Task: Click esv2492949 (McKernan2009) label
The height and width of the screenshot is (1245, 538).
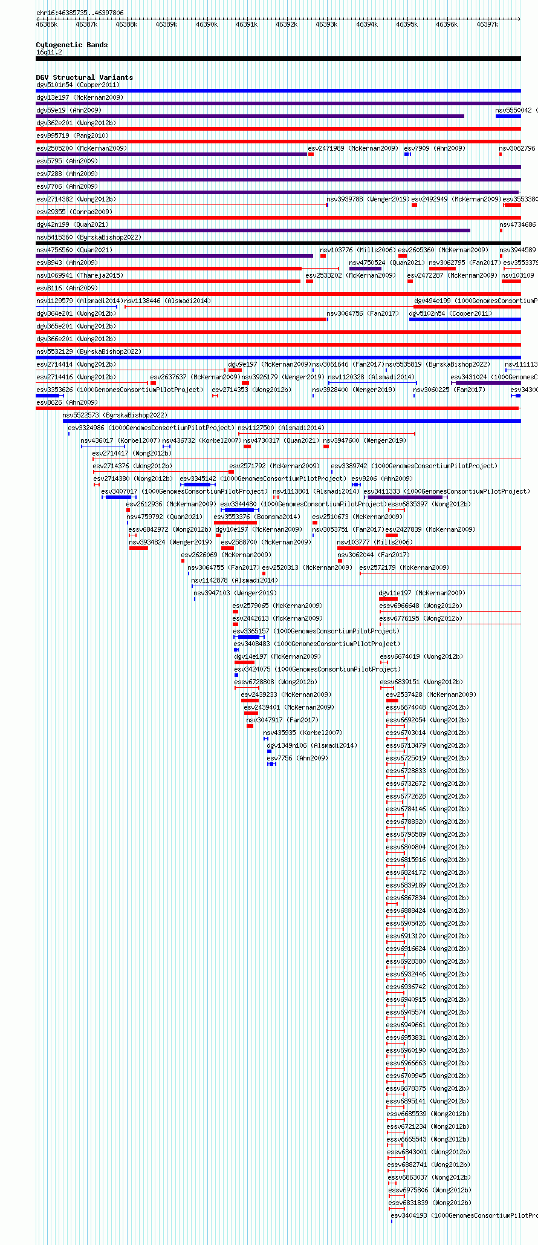Action: [456, 199]
